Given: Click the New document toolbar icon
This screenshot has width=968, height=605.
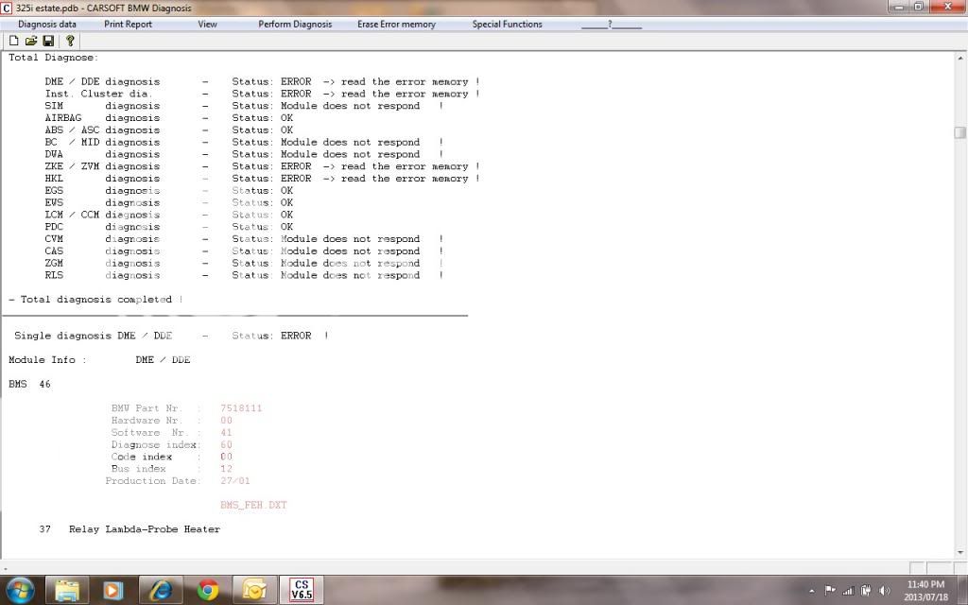Looking at the screenshot, I should 13,41.
